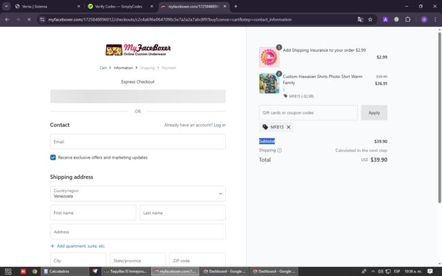Go forward in browser history
This screenshot has height=276, width=442.
tap(18, 19)
